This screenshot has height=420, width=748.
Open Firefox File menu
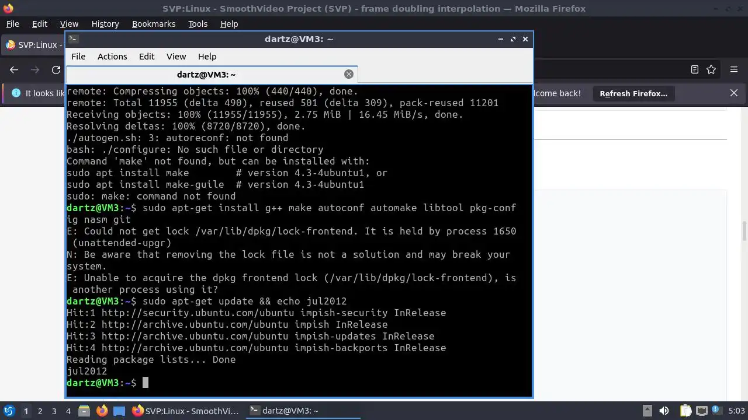(12, 24)
